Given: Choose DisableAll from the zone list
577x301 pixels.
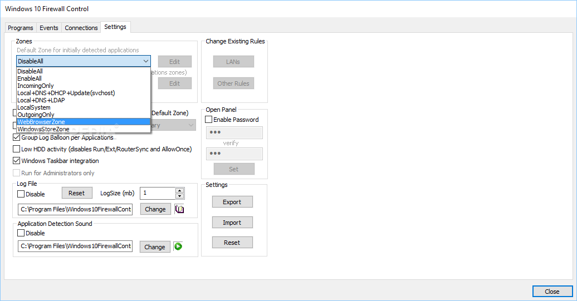Looking at the screenshot, I should tap(84, 71).
